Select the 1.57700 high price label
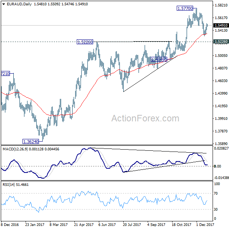The image size is (229, 229). pos(185,8)
